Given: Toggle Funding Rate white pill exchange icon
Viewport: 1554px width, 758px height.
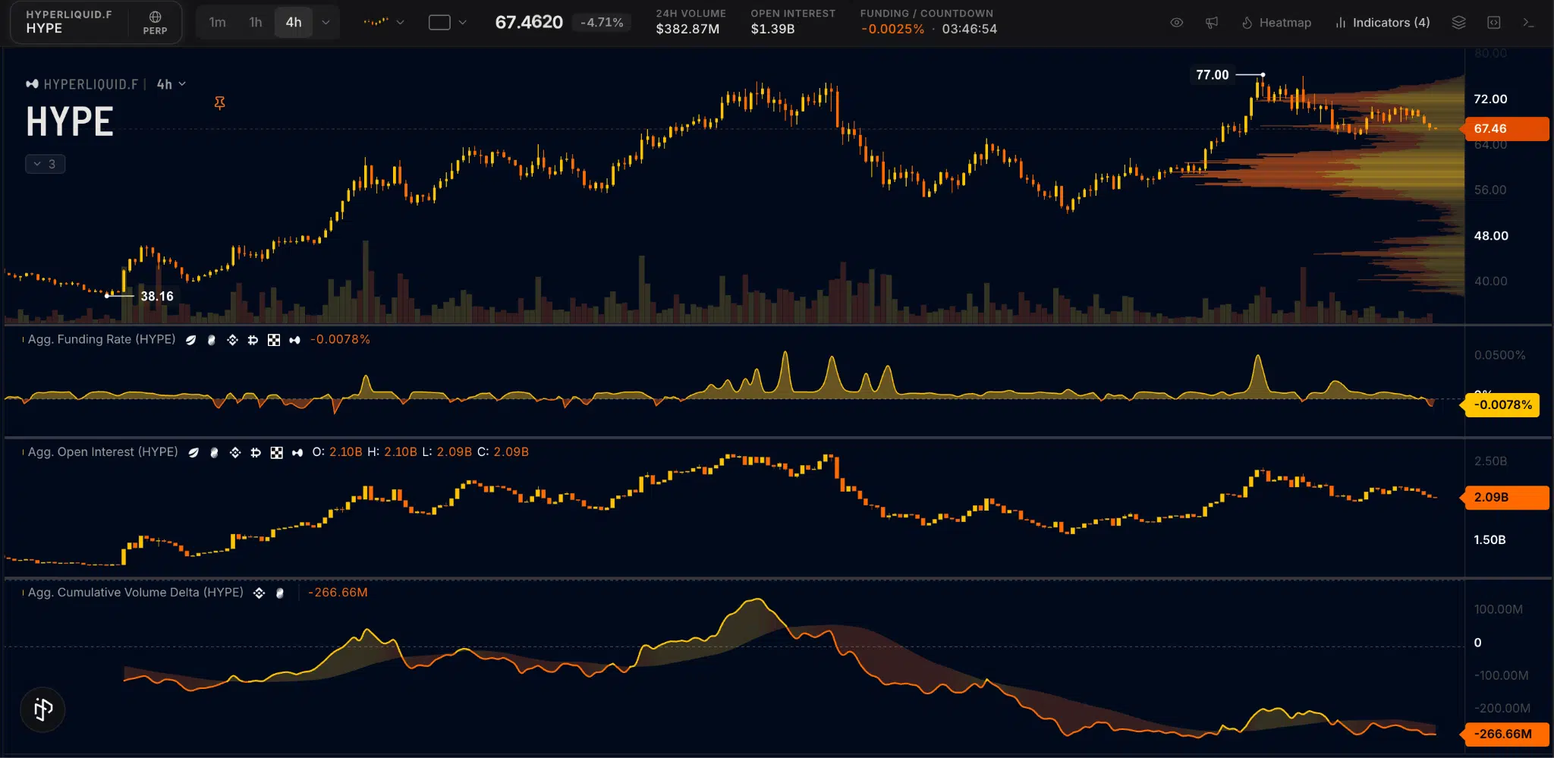Looking at the screenshot, I should click(212, 340).
